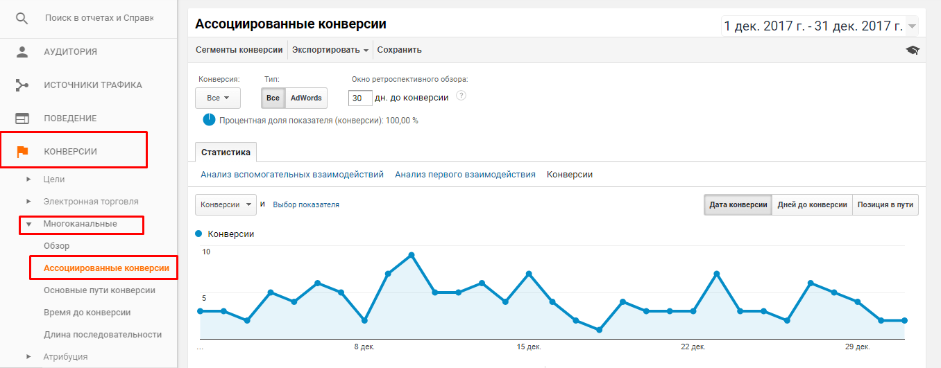
Task: Open the Конверсии section
Action: pos(70,152)
